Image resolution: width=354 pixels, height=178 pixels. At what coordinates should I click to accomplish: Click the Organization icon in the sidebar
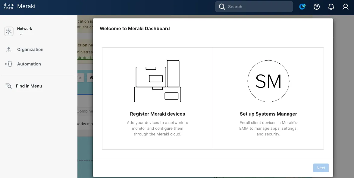(9, 49)
